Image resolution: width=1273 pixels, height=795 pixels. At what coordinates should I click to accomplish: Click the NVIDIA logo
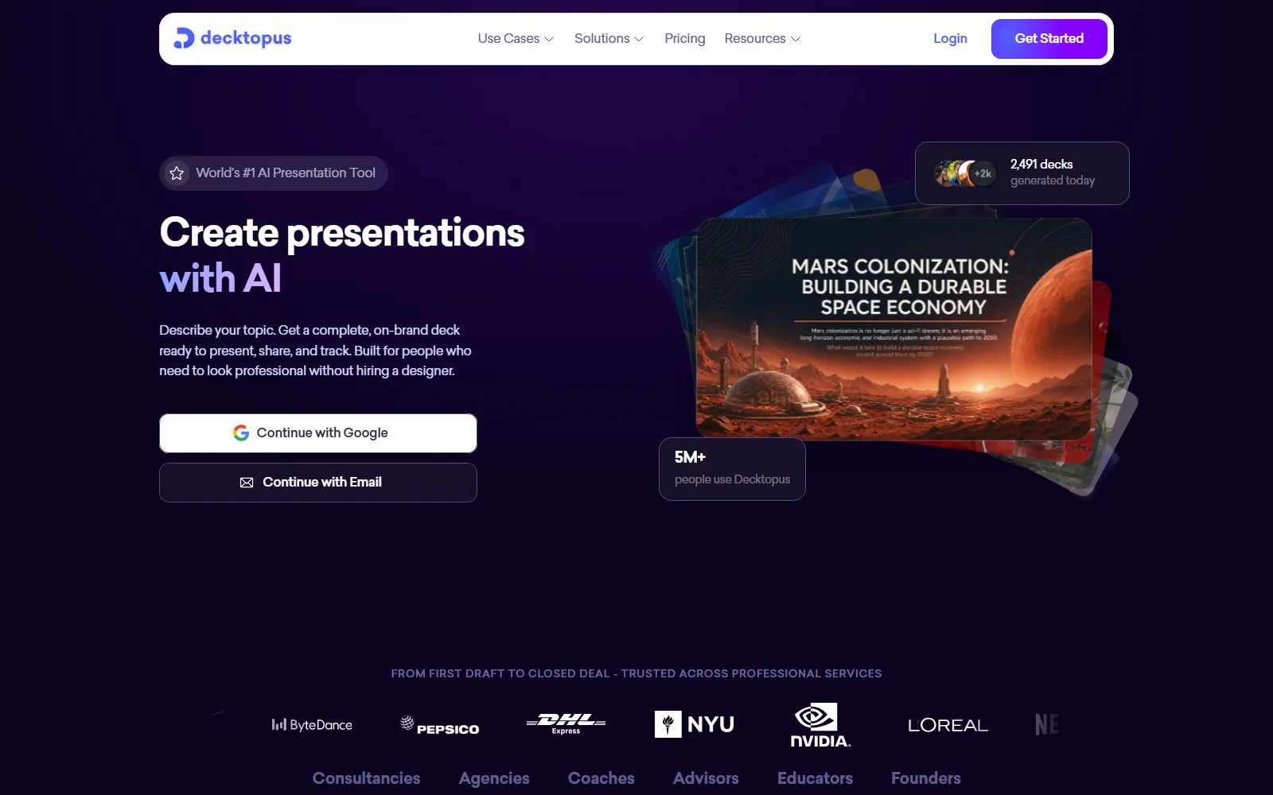coord(820,725)
